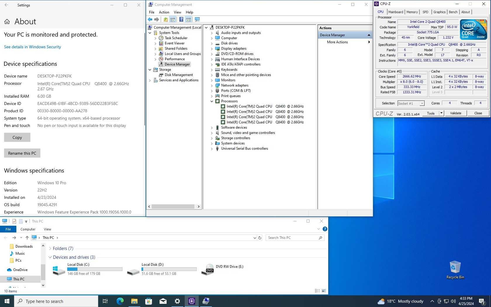Collapse System Tools node
This screenshot has width=491, height=307.
point(150,33)
